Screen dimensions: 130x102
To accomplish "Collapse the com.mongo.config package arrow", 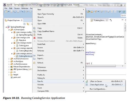I will click(12, 32).
